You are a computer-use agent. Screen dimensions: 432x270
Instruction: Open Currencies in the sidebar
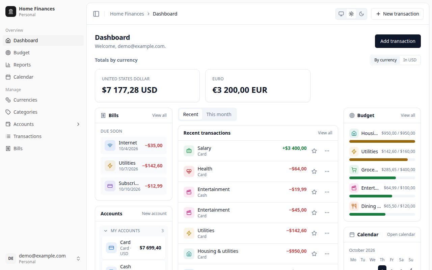[x=43, y=100]
